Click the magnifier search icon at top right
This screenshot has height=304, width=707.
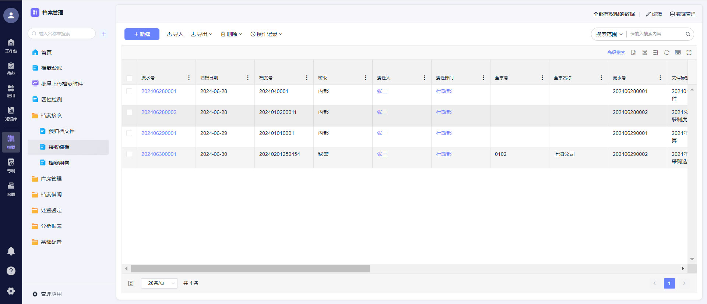(687, 34)
